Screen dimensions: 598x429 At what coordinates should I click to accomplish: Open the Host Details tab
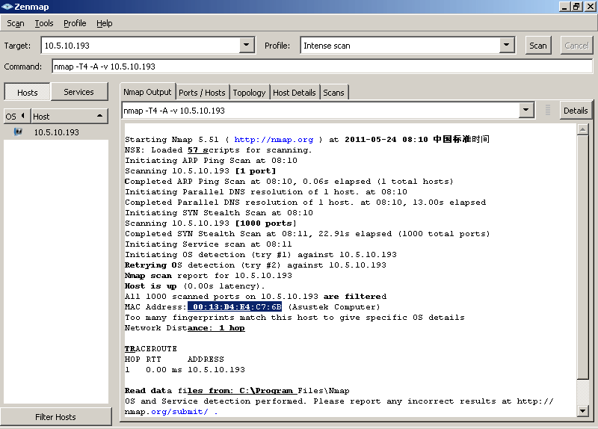pyautogui.click(x=295, y=93)
